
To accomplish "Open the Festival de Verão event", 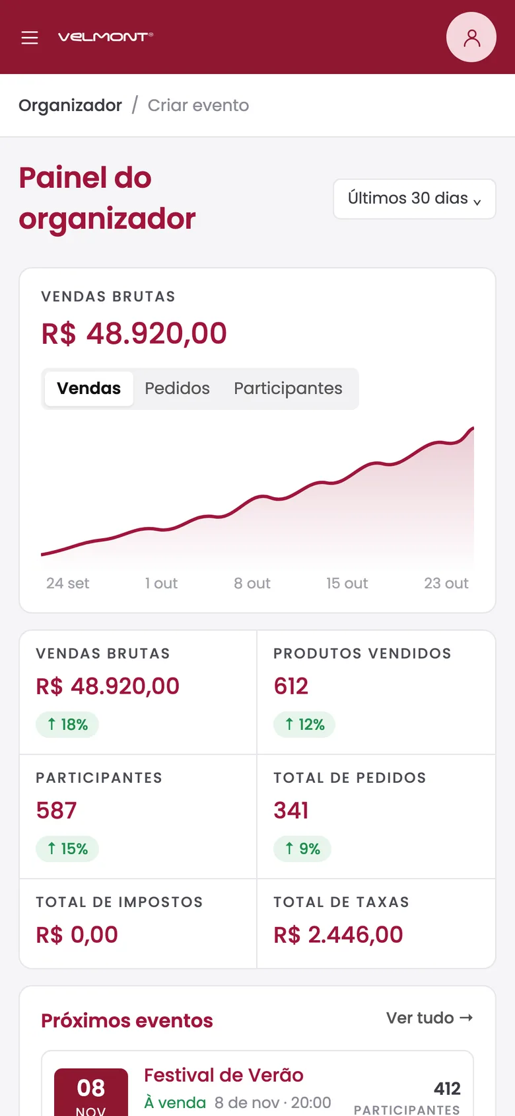I will (x=224, y=1075).
